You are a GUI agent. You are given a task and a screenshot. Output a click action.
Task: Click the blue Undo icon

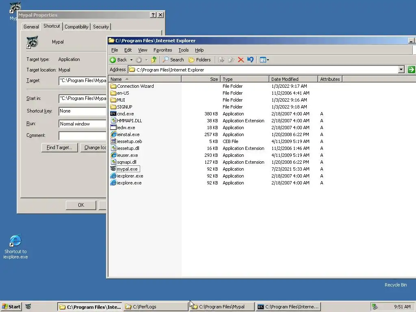[250, 60]
